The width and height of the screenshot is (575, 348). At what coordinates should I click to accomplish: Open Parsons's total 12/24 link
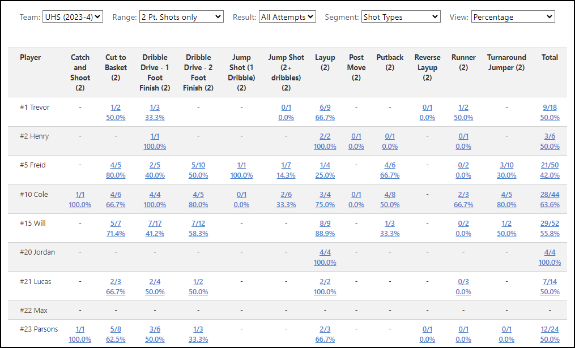coord(550,329)
